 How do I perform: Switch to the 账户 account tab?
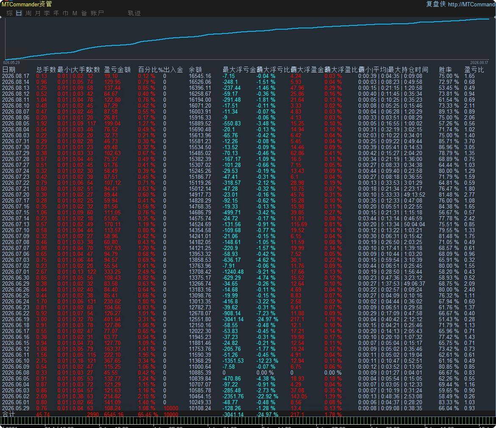97,13
